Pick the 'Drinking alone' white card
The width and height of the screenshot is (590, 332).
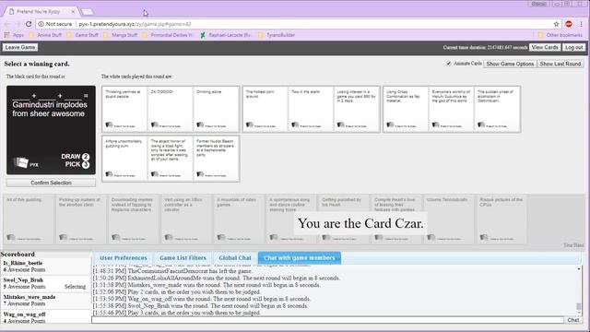tap(216, 109)
